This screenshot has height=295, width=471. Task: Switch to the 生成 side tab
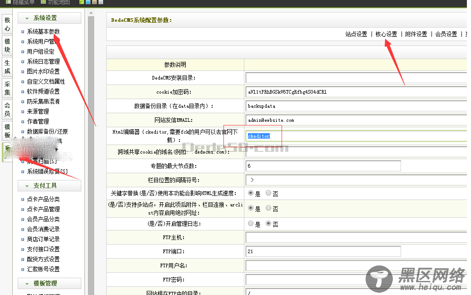pyautogui.click(x=7, y=67)
